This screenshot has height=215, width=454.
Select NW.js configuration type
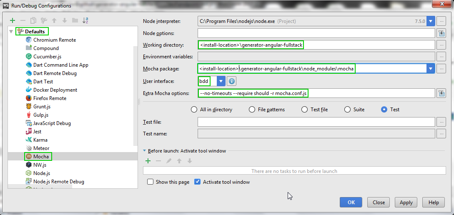coord(40,165)
